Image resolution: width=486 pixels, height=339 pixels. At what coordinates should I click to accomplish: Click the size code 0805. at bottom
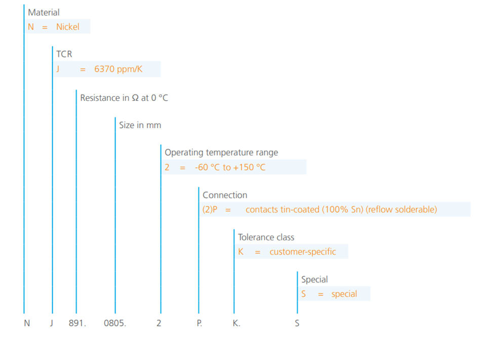pos(115,323)
